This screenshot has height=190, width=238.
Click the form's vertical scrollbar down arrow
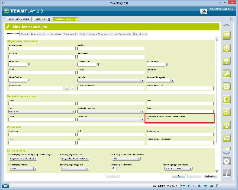[x=217, y=172]
